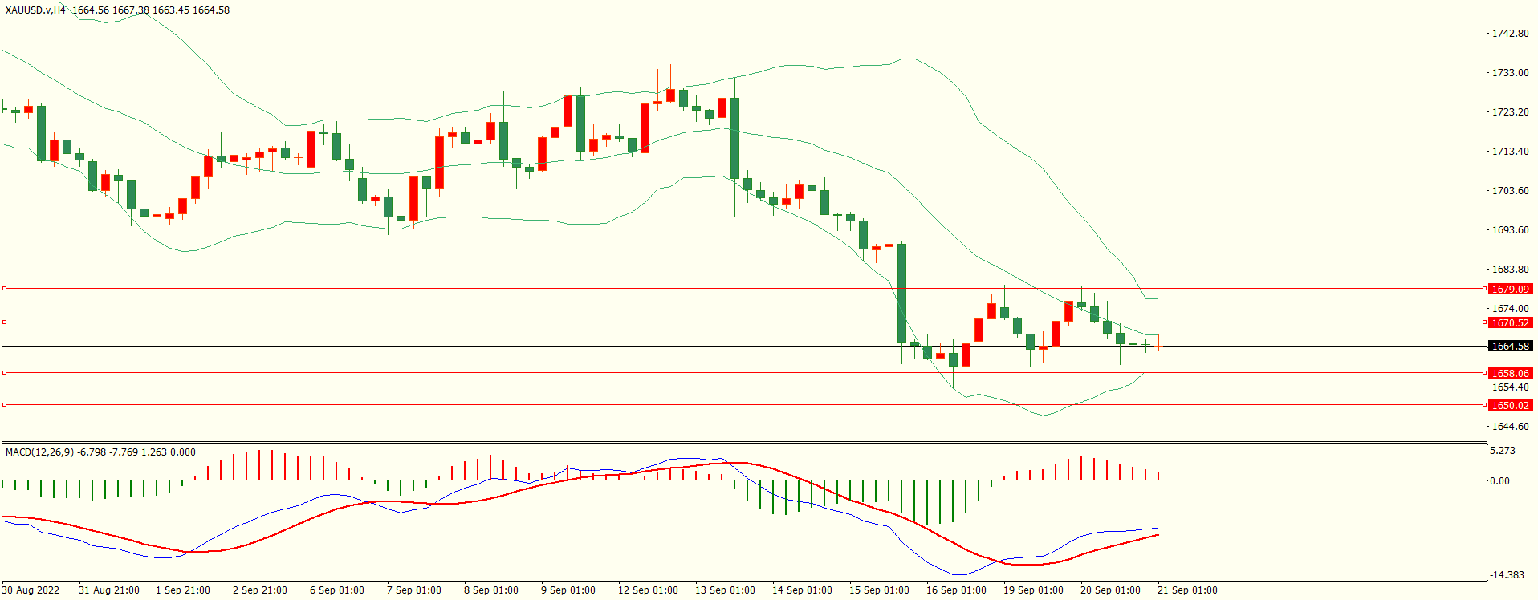Click the 1 Sep 21:00 time label
The image size is (1538, 600).
click(183, 590)
